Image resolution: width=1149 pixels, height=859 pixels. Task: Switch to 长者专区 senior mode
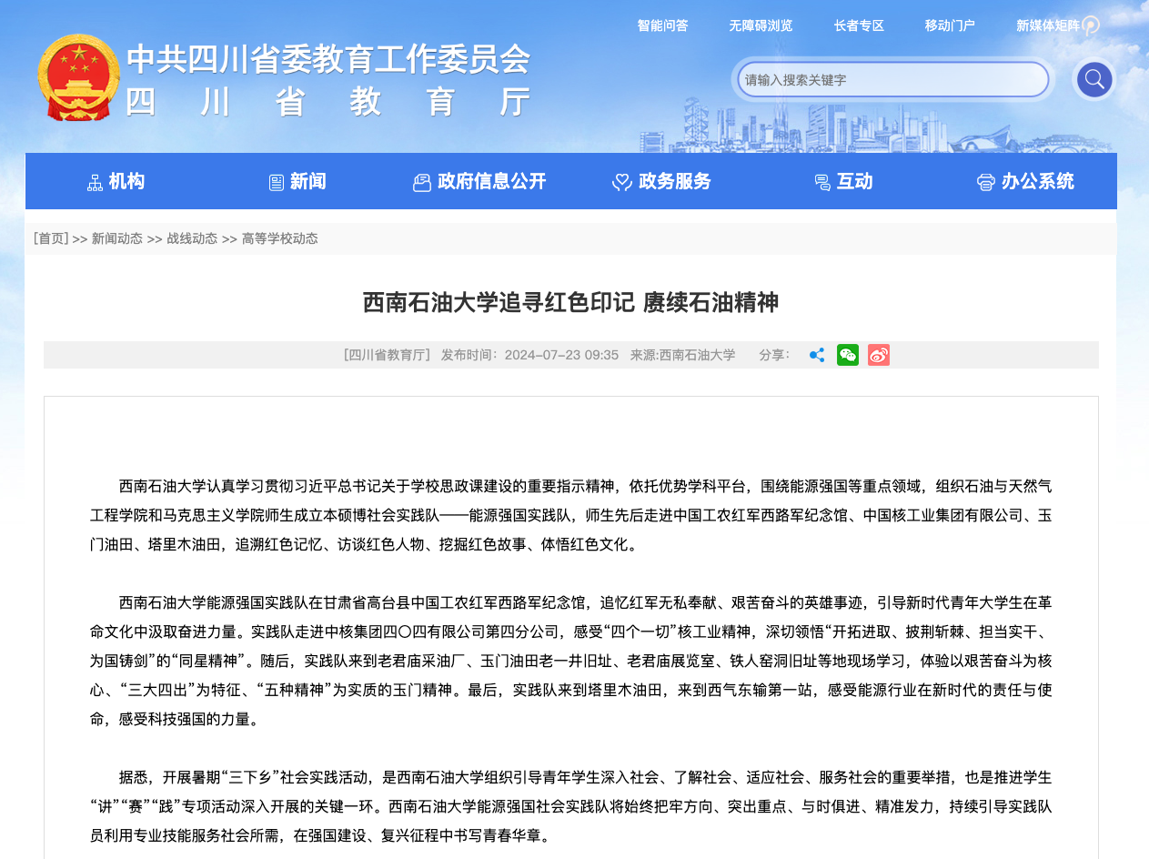859,25
